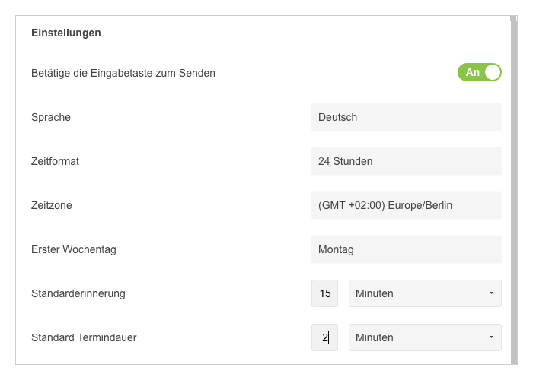The width and height of the screenshot is (533, 380).
Task: Open the Standard Termindauer Minuten unit dropdown
Action: coord(425,337)
